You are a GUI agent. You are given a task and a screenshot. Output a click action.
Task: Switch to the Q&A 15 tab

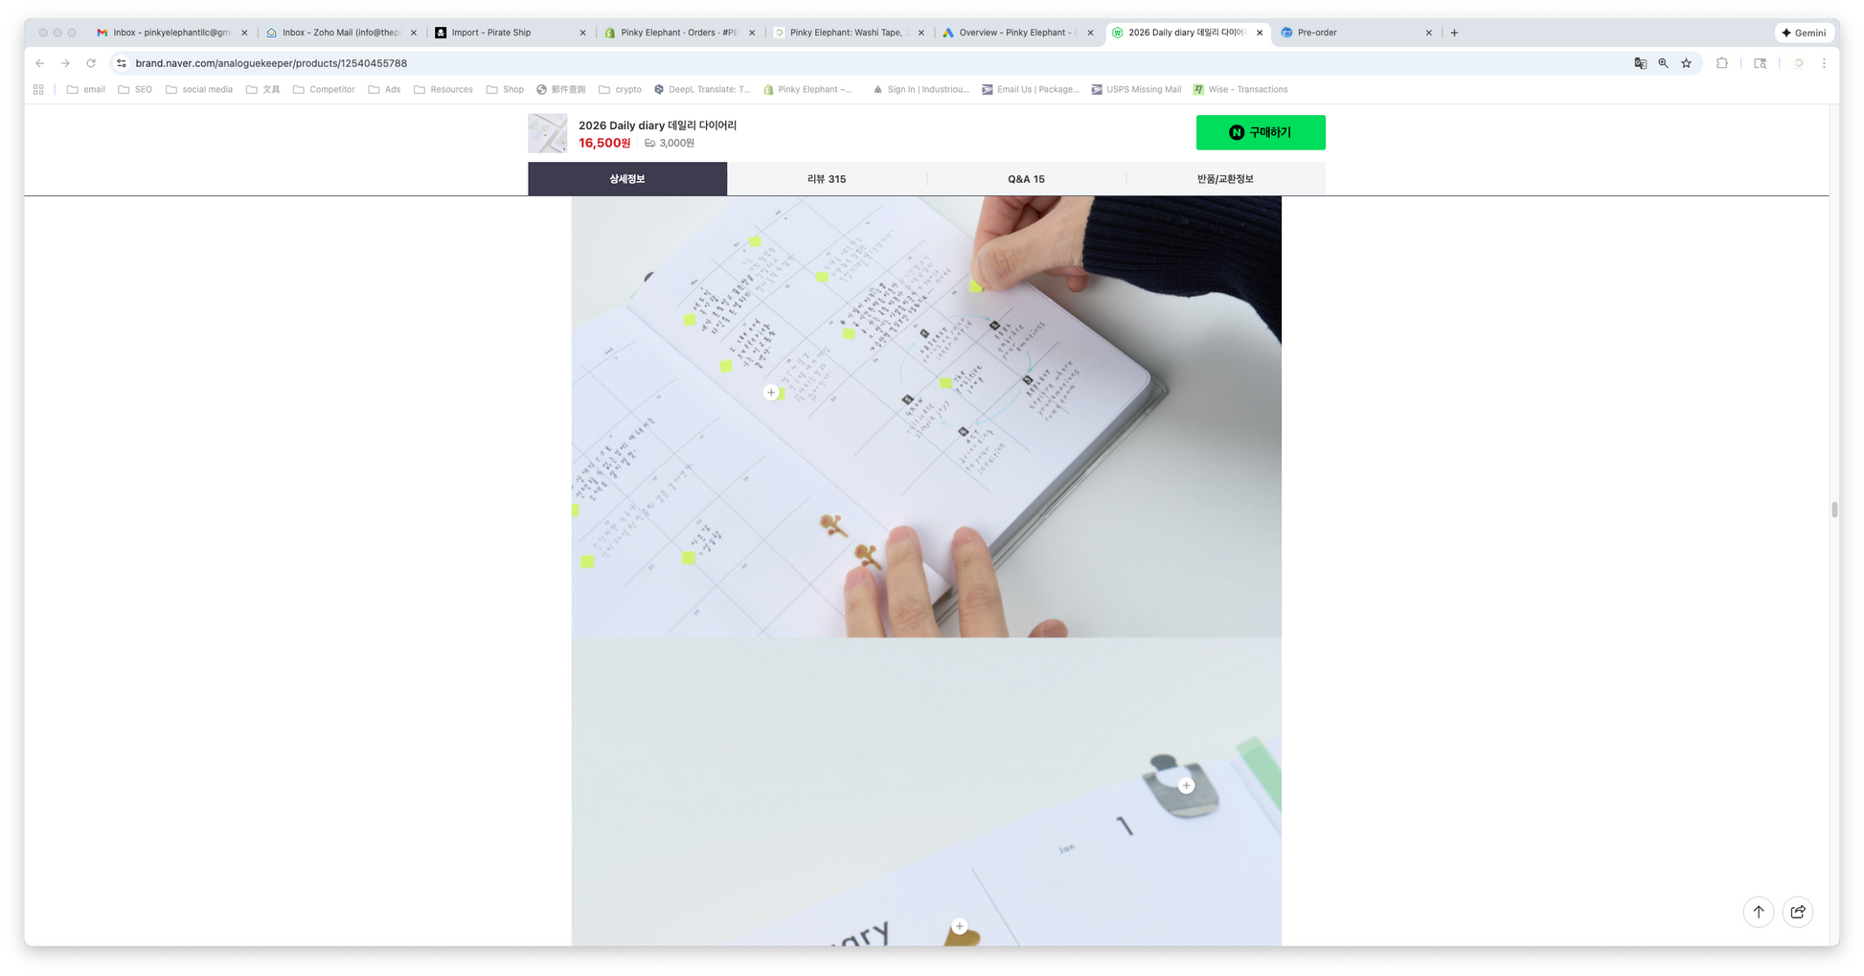click(x=1026, y=179)
